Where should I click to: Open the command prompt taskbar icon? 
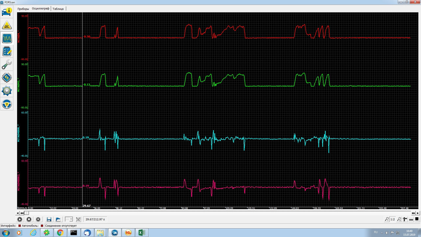point(74,233)
